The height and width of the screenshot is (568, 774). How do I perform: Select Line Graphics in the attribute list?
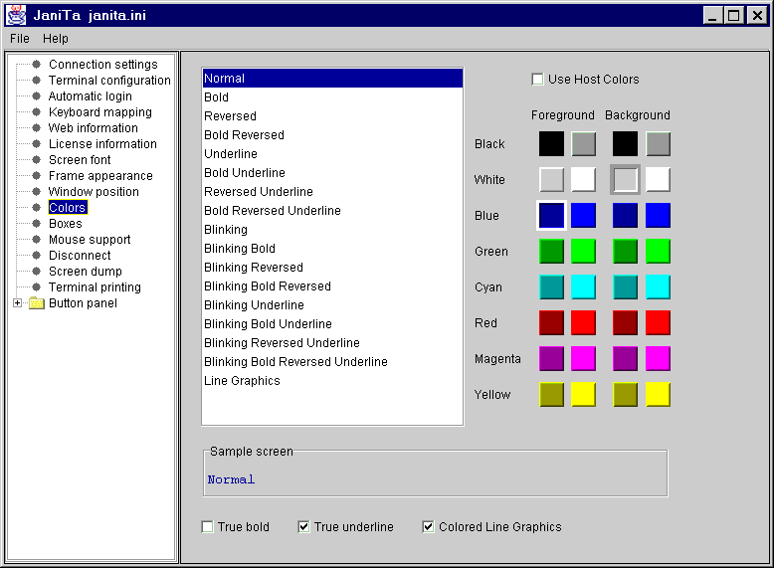click(x=332, y=380)
